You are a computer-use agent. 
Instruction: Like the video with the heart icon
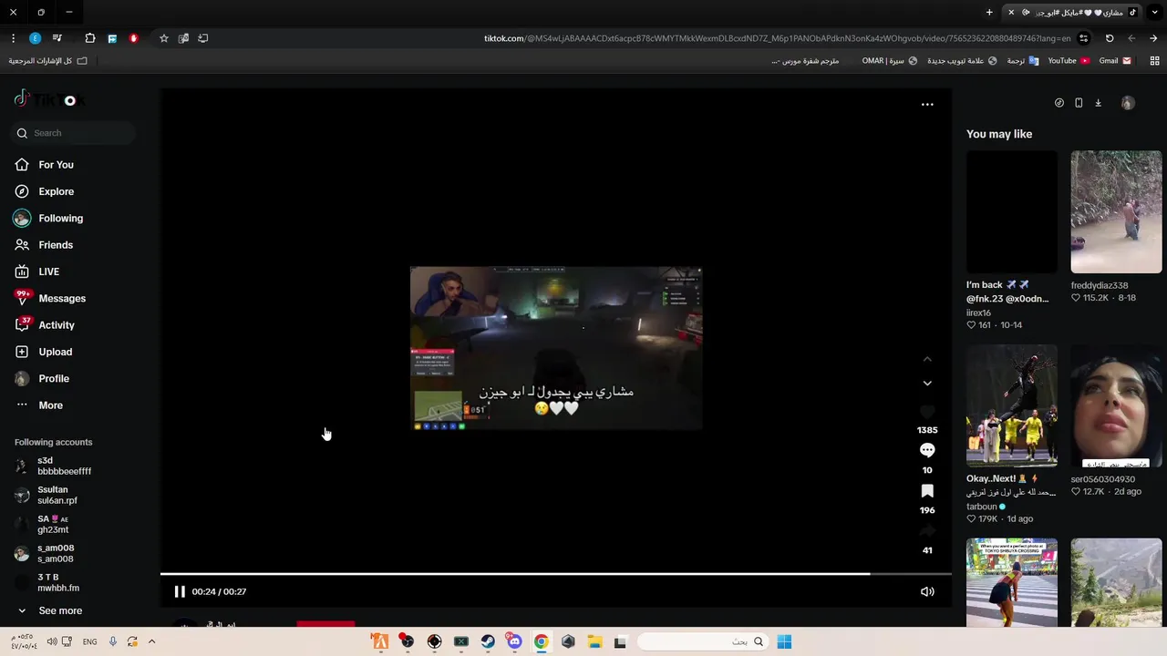coord(927,412)
